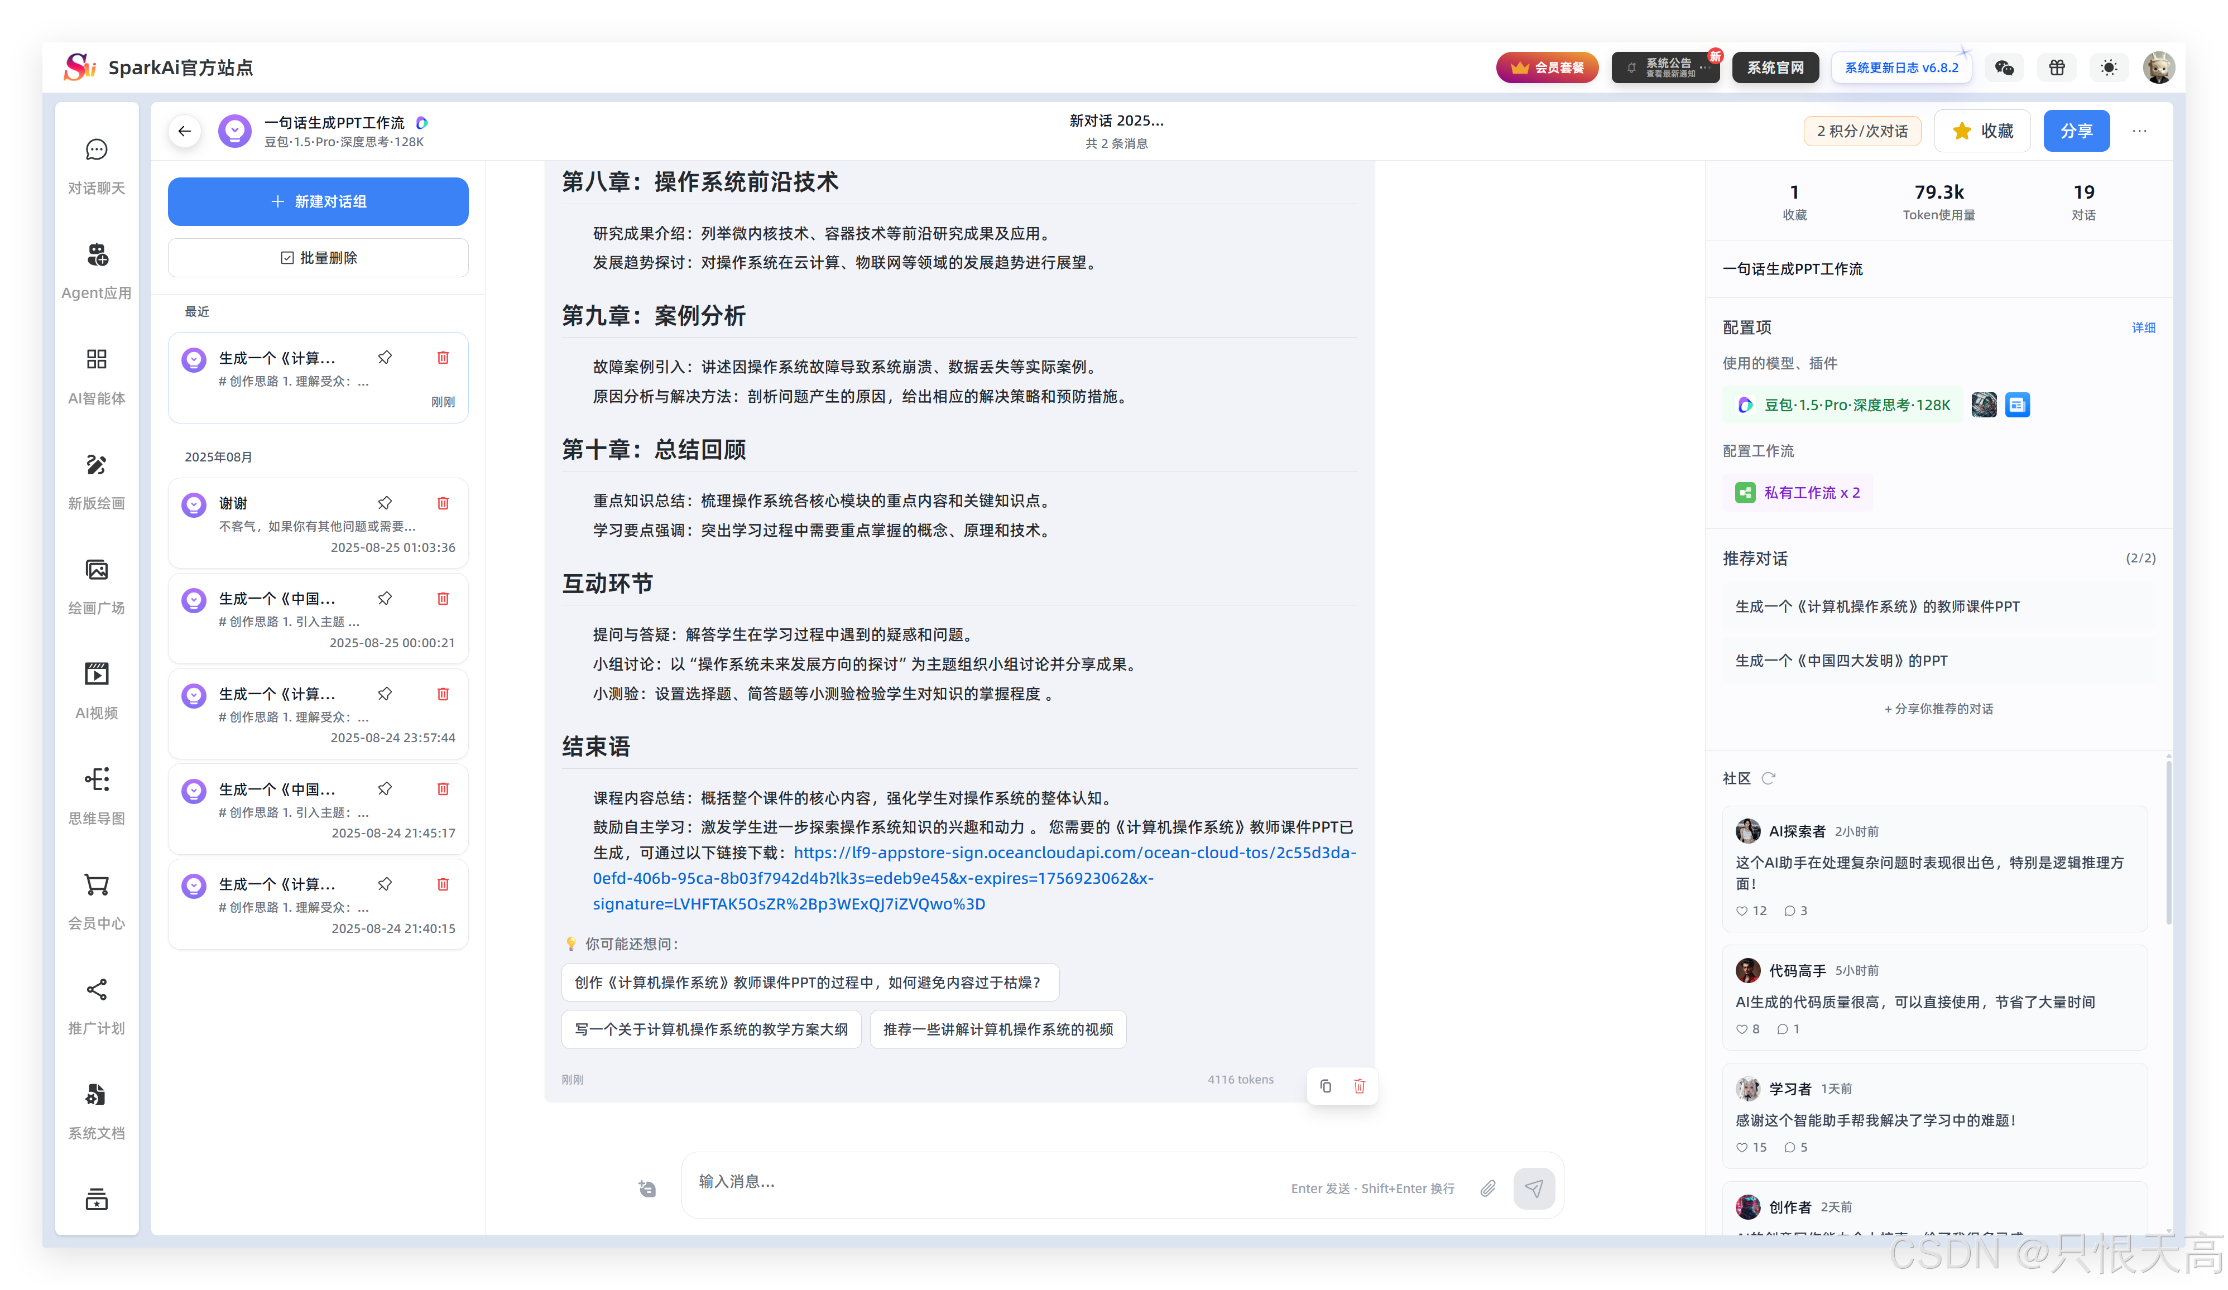Choose suggestion 写一个关于计算机操作系统的教学方案大纲
This screenshot has width=2228, height=1290.
pyautogui.click(x=711, y=1029)
